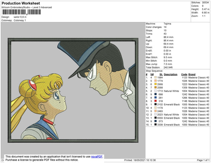Click the Colors value '9'

[203, 6]
